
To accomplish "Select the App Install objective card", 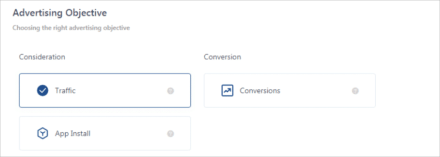I will pyautogui.click(x=105, y=133).
